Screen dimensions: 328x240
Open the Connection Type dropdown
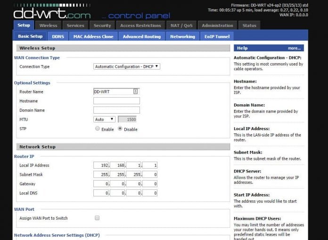point(127,66)
